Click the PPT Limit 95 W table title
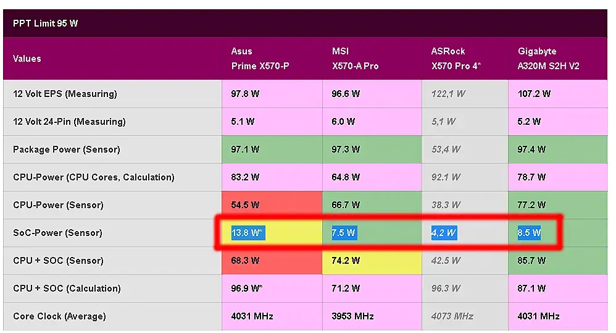 (x=46, y=24)
